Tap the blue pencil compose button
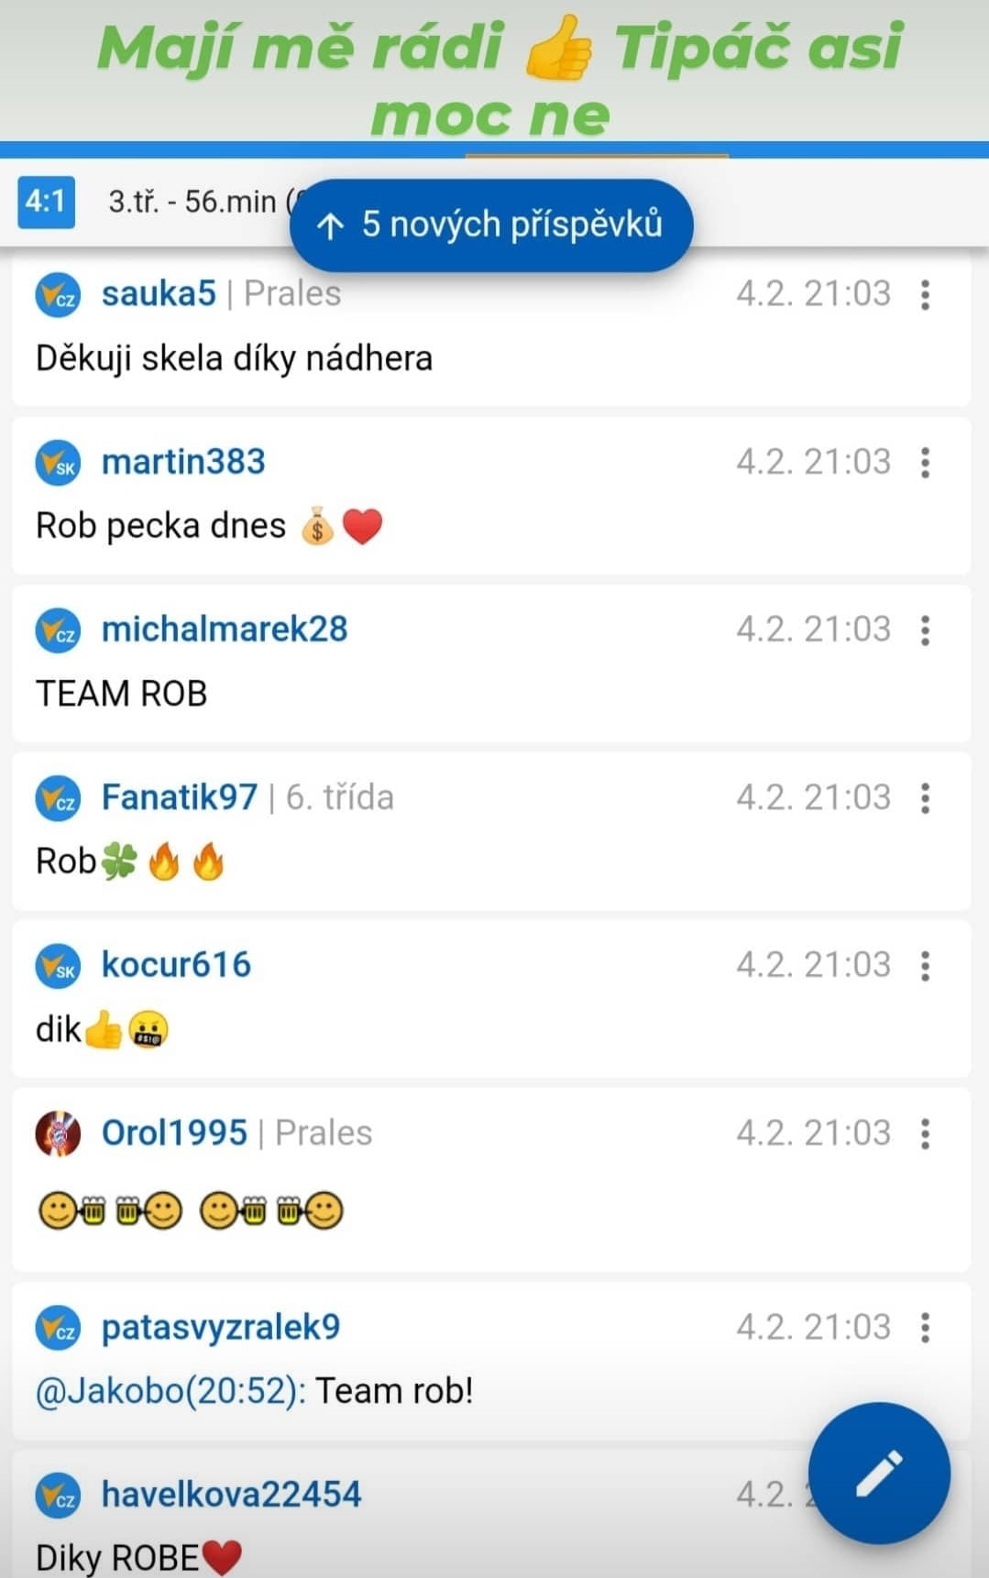 pyautogui.click(x=879, y=1473)
